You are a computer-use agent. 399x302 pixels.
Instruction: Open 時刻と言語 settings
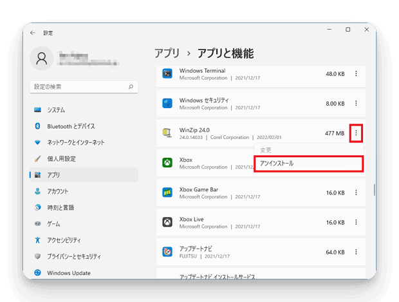[x=84, y=207]
